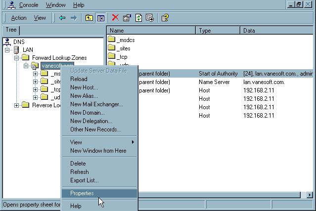Choose New Mail Exchanger... menu item

coord(99,104)
